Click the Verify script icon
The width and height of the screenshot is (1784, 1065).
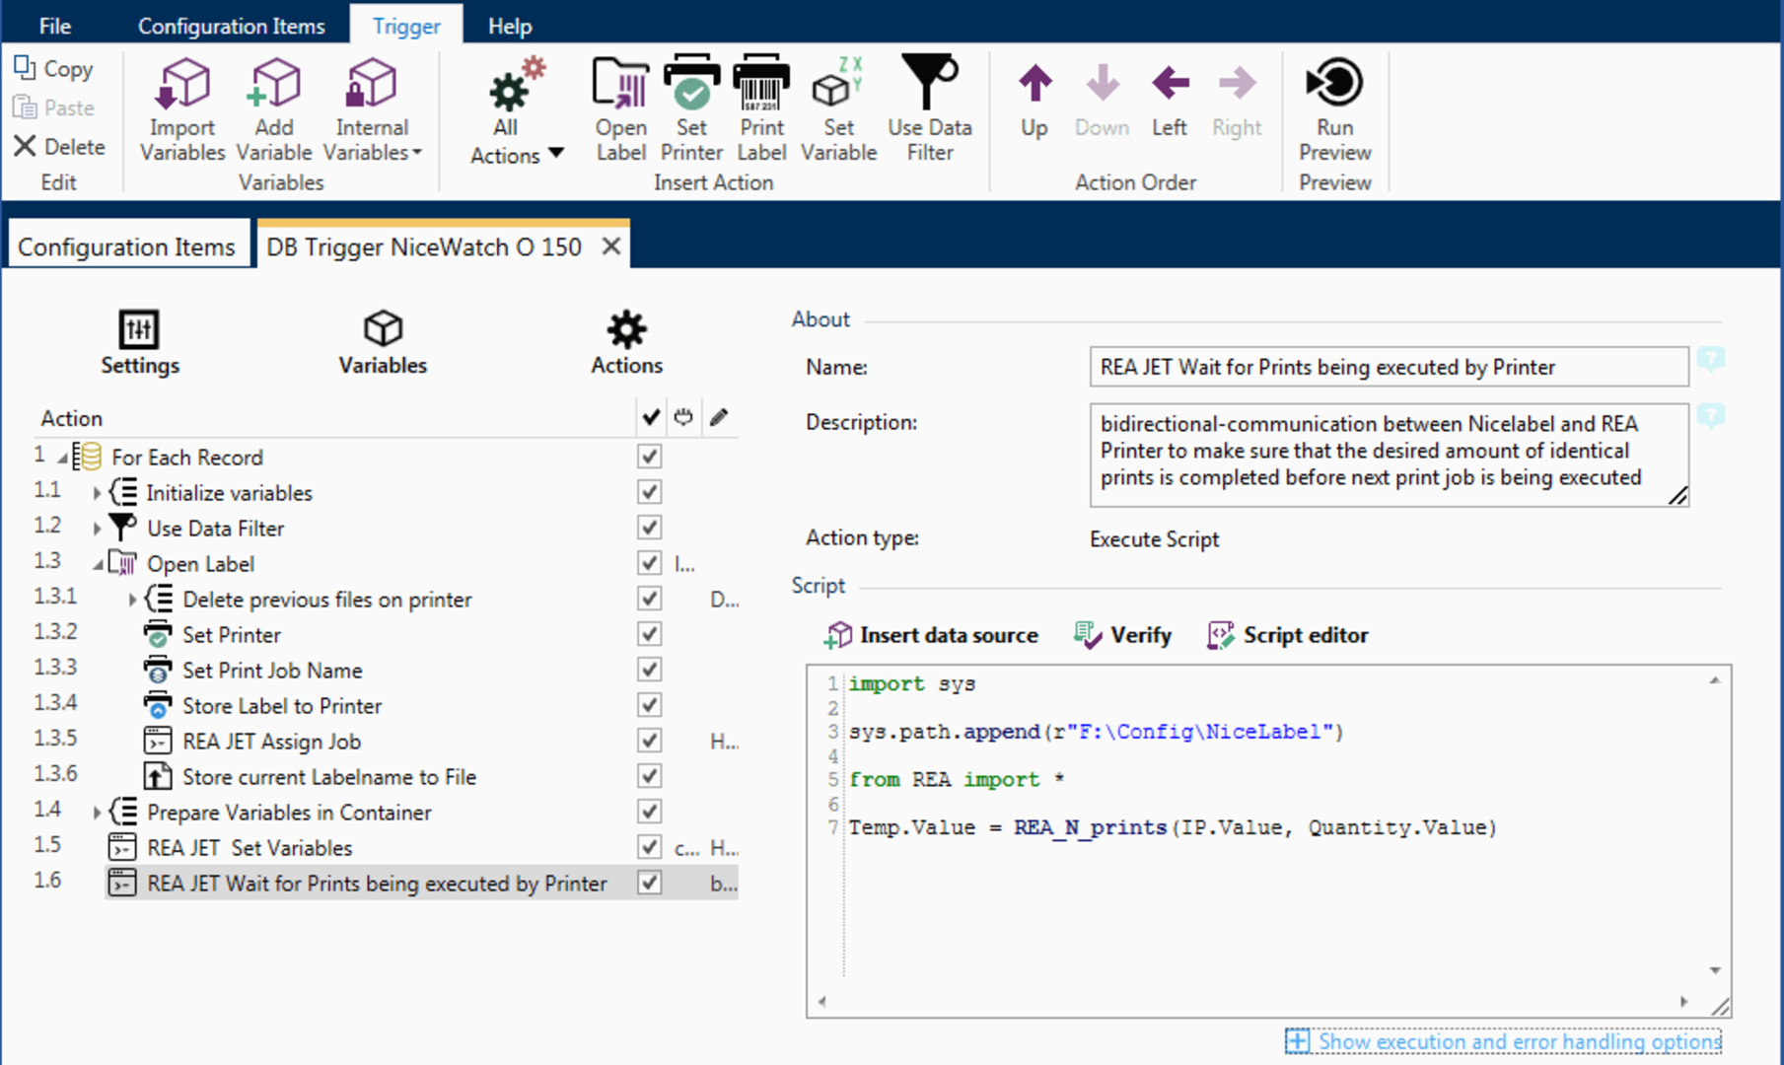click(1121, 635)
